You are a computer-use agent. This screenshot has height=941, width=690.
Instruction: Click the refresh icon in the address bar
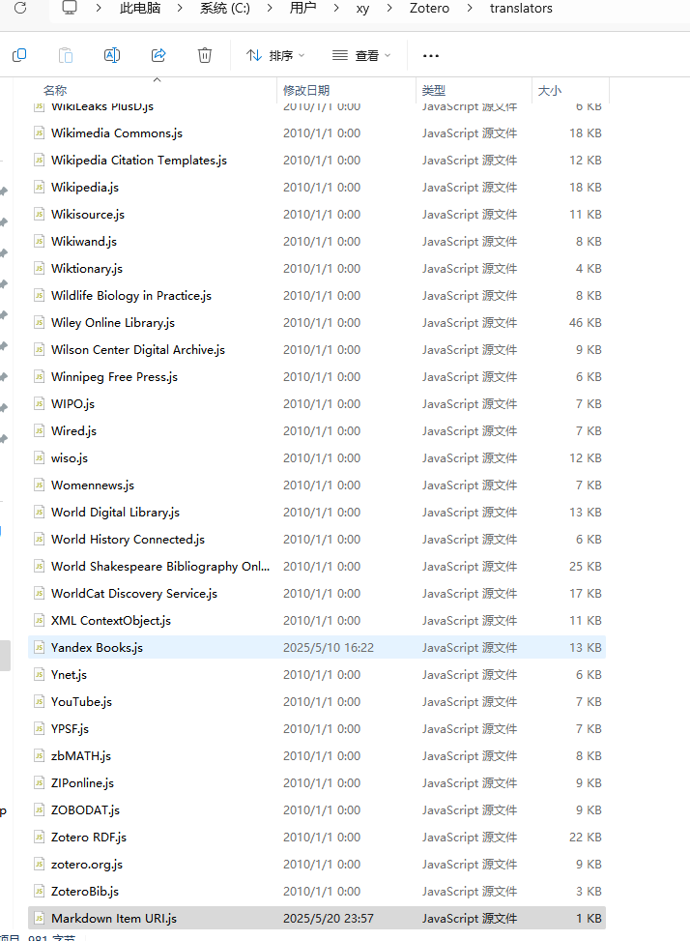point(20,9)
